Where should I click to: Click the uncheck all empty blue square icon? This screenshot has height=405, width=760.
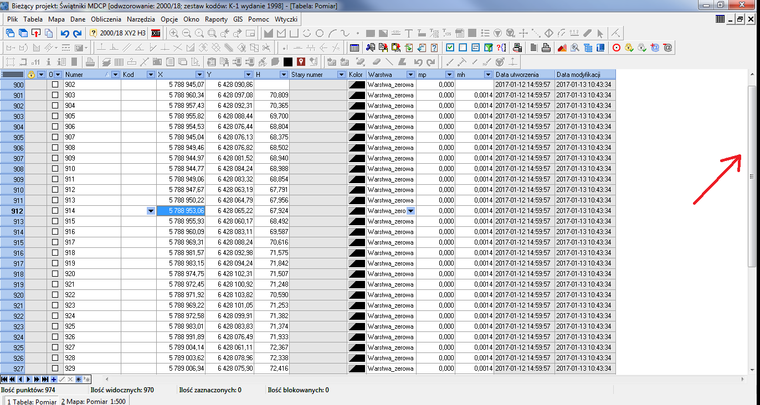pos(463,48)
